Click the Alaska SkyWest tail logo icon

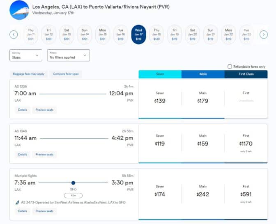point(17,202)
